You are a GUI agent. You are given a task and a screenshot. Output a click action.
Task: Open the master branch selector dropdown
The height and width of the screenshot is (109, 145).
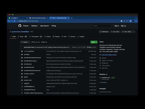pyautogui.click(x=25, y=42)
